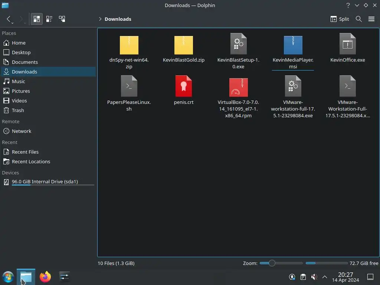Select the 96.0 GiB Internal Drive
This screenshot has height=285, width=380.
click(48, 182)
